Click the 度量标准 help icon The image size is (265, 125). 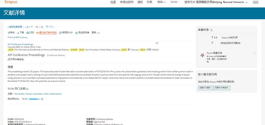pyautogui.click(x=211, y=30)
